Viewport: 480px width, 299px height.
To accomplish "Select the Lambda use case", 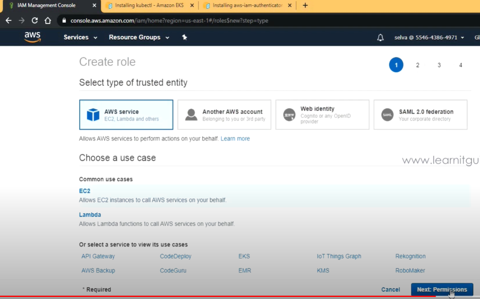I will [x=90, y=215].
